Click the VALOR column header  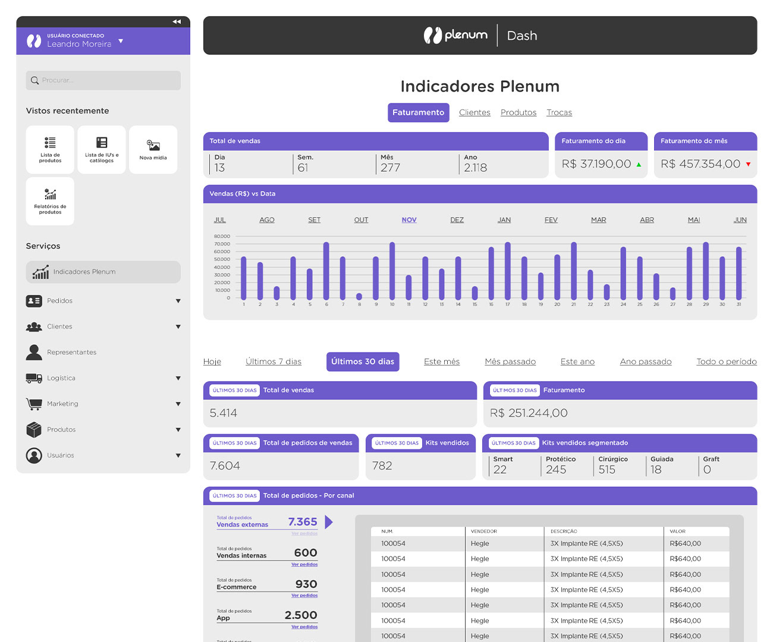click(678, 531)
